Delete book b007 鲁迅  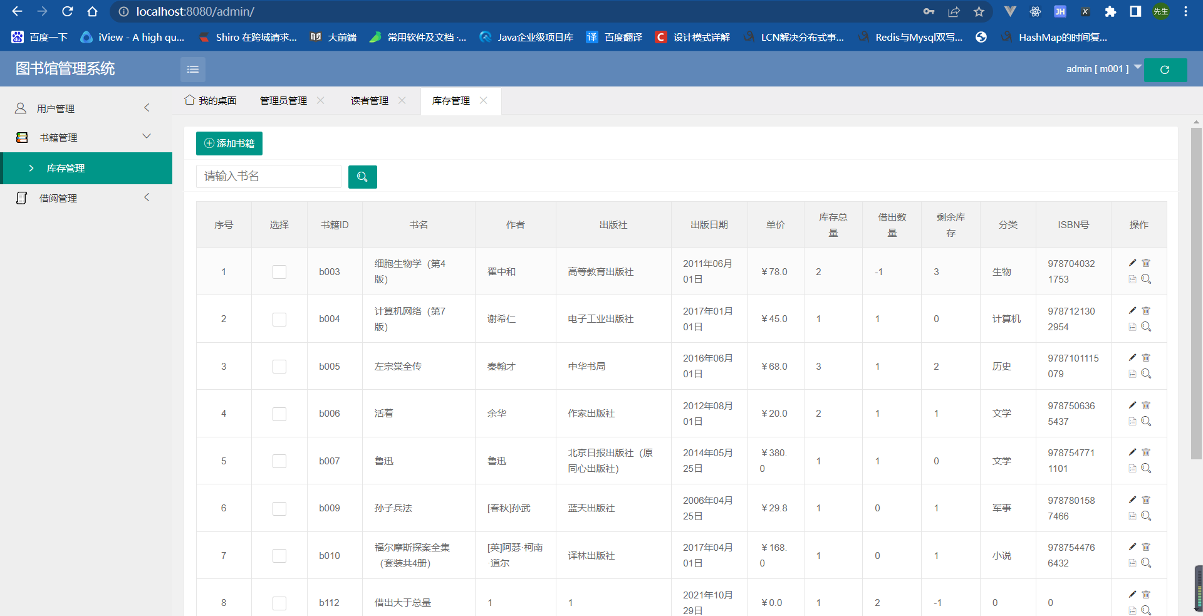coord(1146,452)
